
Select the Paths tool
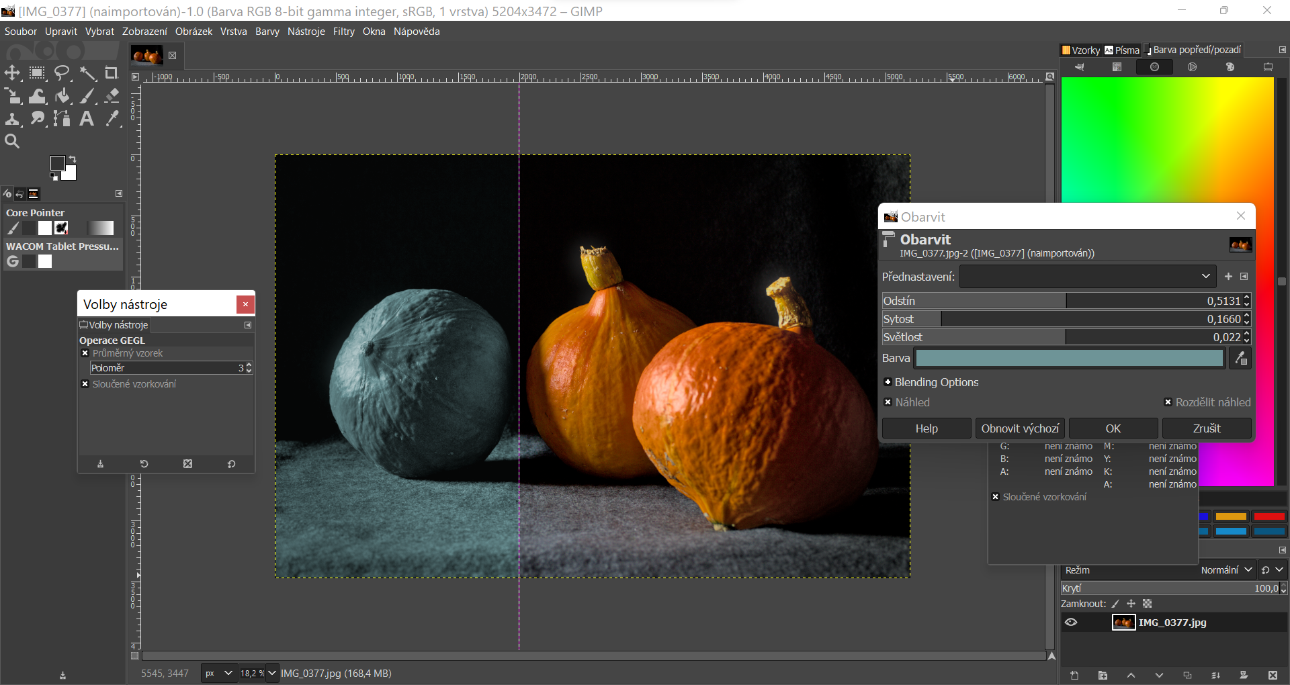[x=62, y=119]
